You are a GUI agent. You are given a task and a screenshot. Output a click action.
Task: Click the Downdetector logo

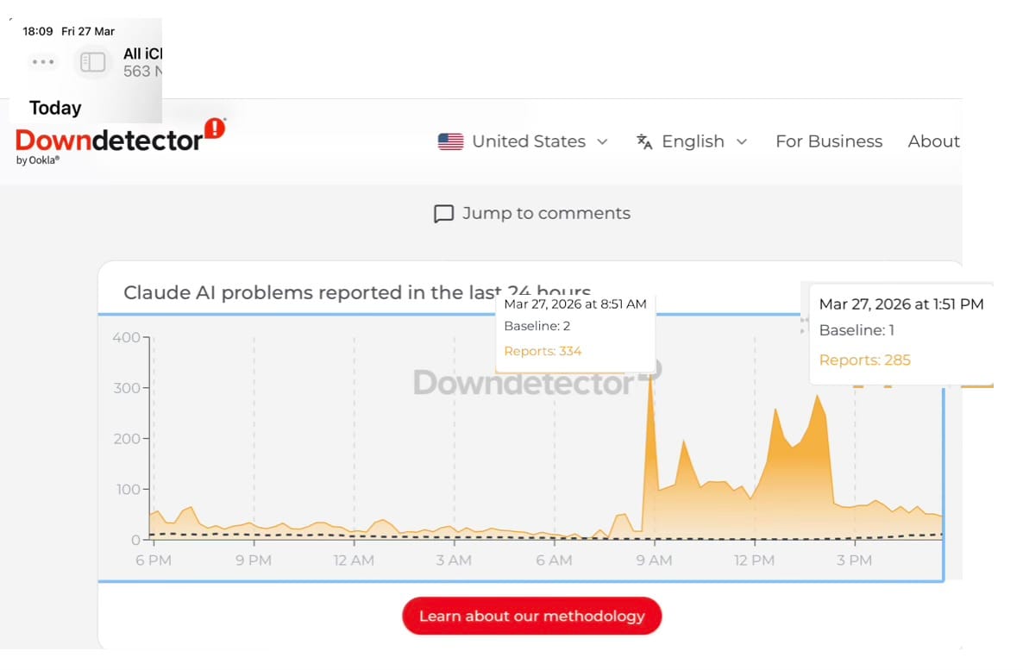[110, 140]
